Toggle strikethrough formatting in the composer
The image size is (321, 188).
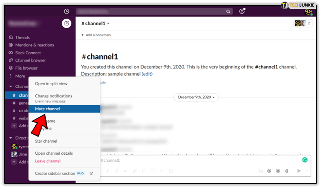coord(116,171)
